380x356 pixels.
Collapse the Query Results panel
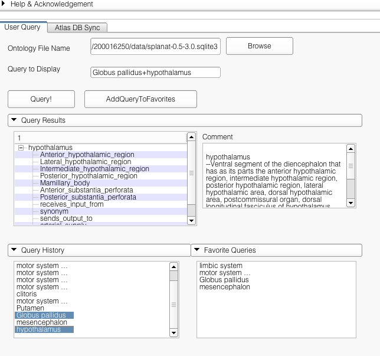click(x=14, y=120)
